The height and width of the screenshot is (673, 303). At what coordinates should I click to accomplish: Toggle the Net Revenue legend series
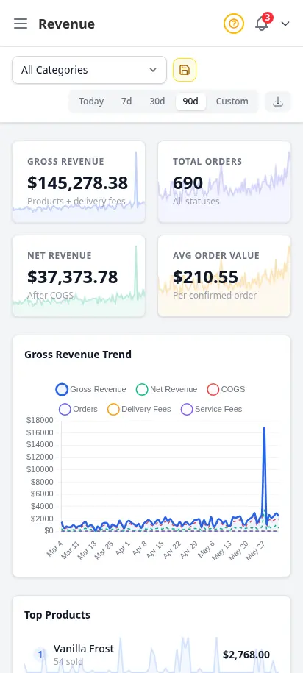[x=166, y=389]
